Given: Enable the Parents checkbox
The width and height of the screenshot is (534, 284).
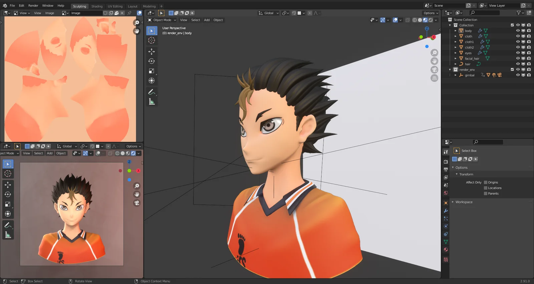Looking at the screenshot, I should click(486, 194).
